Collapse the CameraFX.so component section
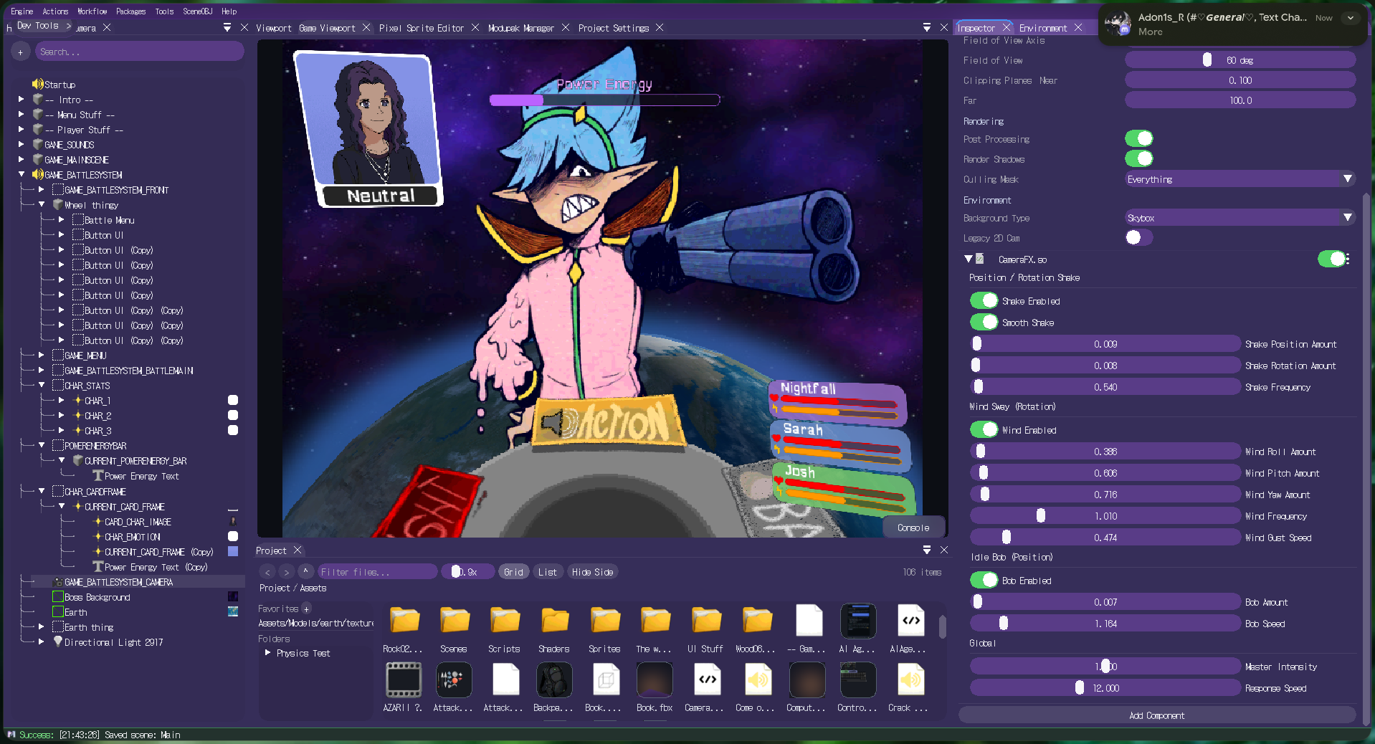Viewport: 1375px width, 744px height. point(969,259)
